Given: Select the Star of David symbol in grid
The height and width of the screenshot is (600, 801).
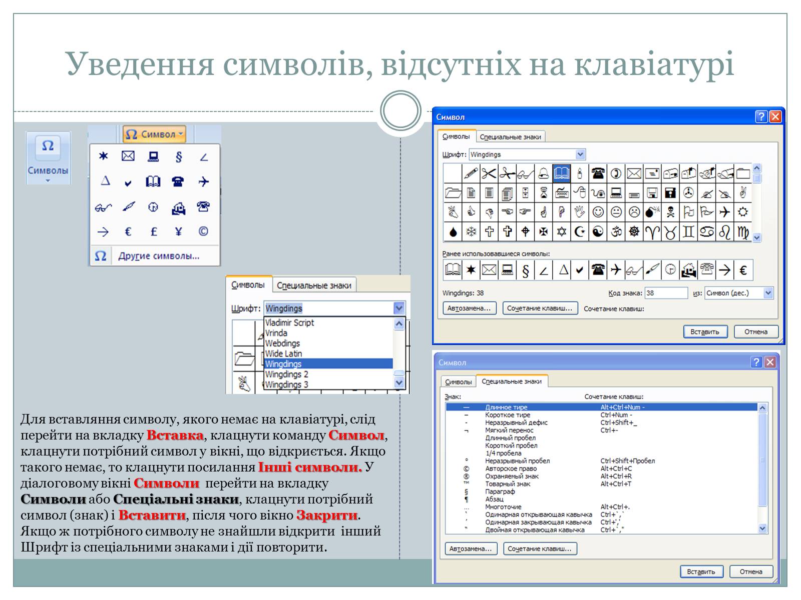Looking at the screenshot, I should pyautogui.click(x=561, y=231).
